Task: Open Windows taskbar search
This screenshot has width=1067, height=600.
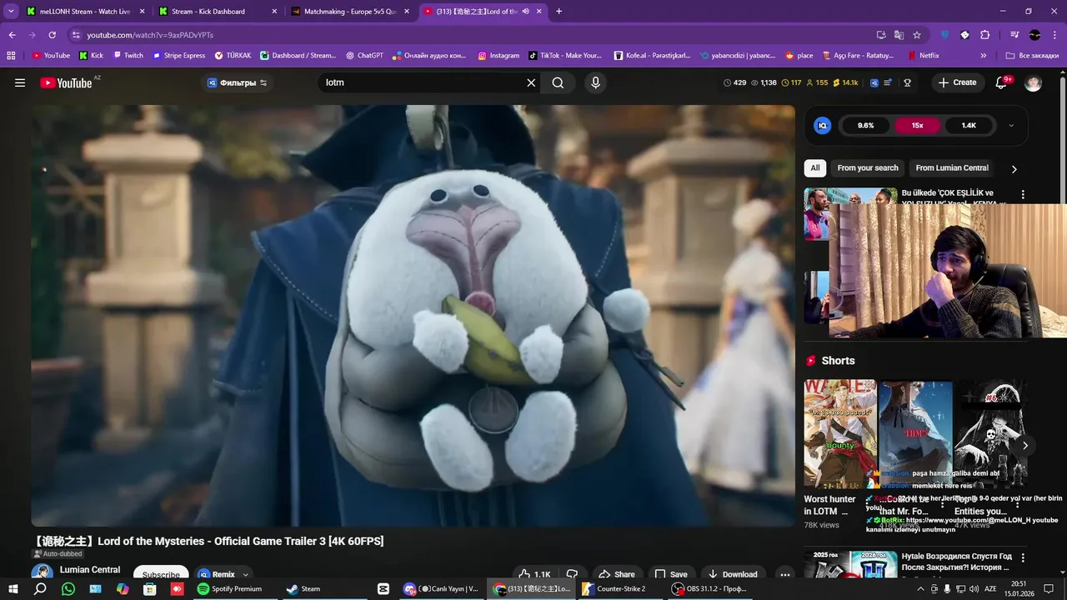Action: click(40, 588)
